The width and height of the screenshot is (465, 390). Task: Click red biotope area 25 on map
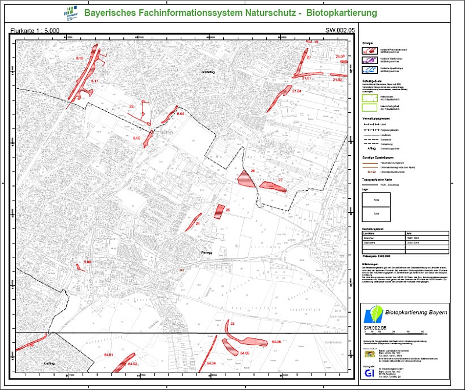click(x=219, y=210)
